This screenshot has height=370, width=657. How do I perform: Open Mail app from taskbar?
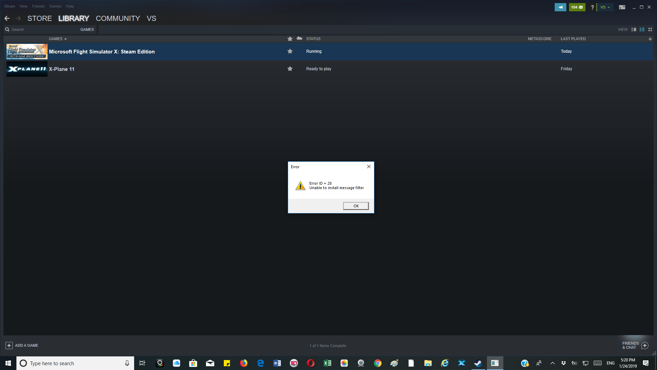click(210, 363)
